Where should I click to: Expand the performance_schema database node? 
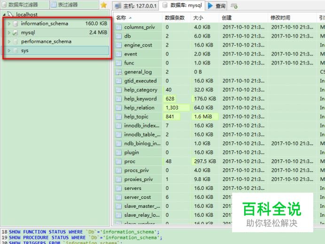click(x=9, y=41)
